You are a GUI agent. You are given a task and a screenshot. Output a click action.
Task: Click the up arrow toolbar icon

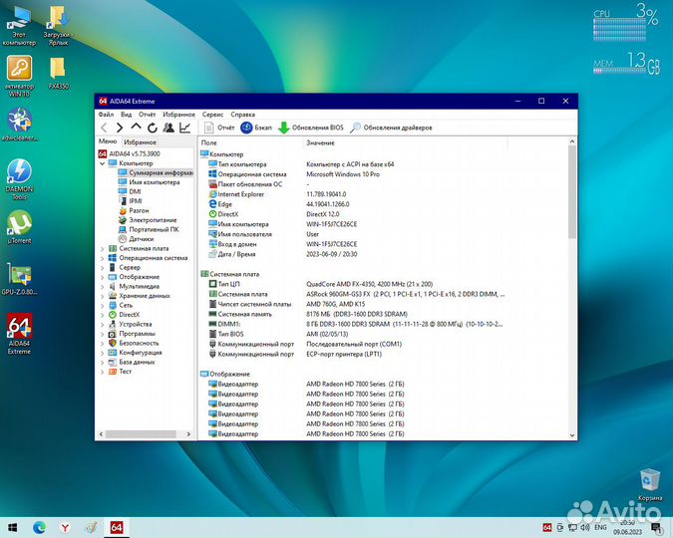point(136,127)
